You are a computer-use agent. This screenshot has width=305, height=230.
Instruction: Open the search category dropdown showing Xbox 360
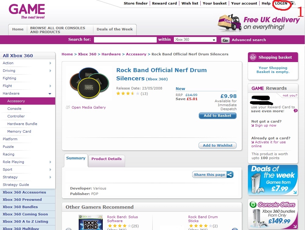[195, 40]
